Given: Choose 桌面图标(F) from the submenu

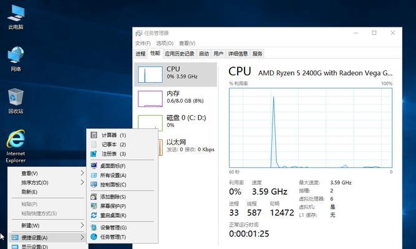Looking at the screenshot, I should (x=113, y=166).
